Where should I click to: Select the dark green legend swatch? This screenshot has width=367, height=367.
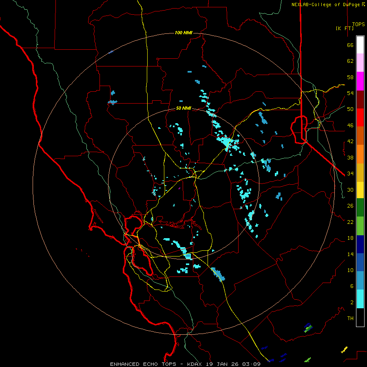pos(360,208)
